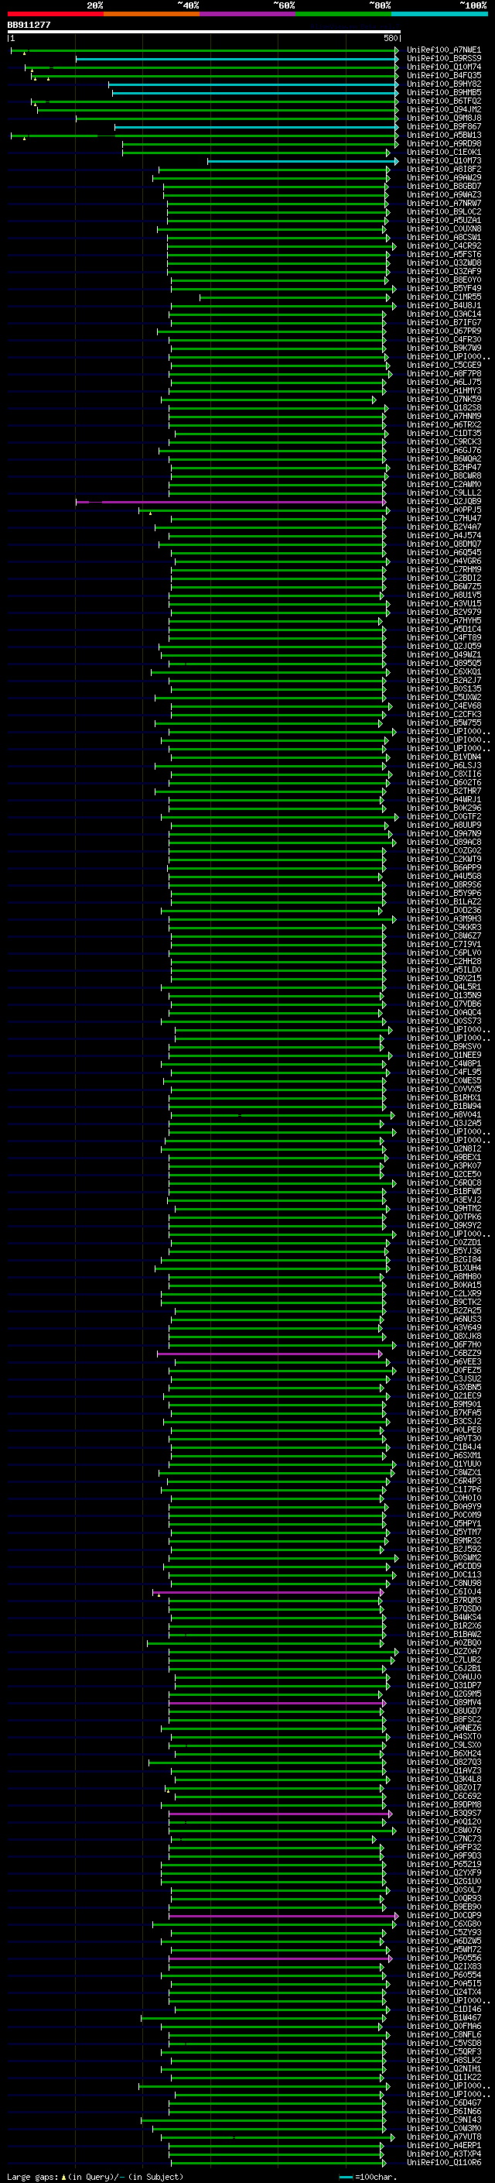Screen dimensions: 495x2183
Task: Open hit UniRef100_B9RSS9
Action: 443,59
